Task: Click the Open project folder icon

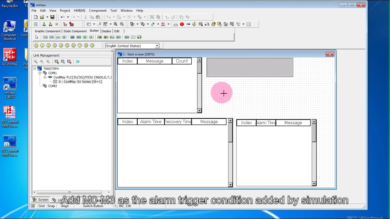Action: point(42,17)
